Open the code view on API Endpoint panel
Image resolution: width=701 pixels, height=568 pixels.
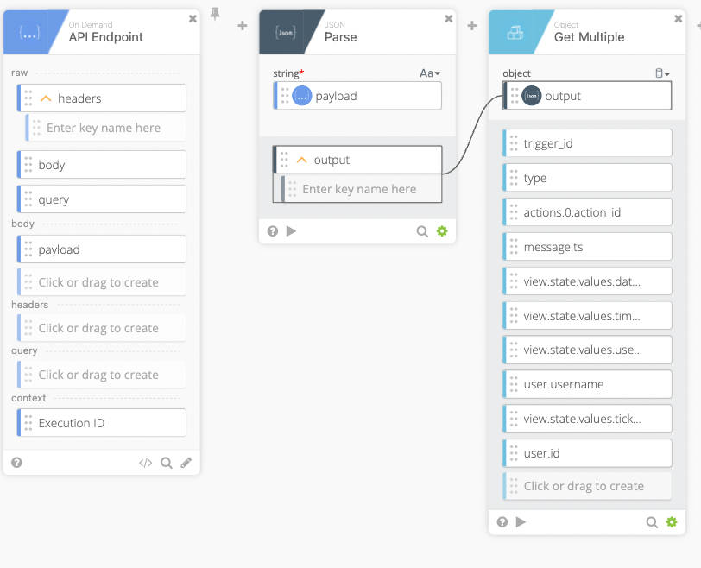144,463
